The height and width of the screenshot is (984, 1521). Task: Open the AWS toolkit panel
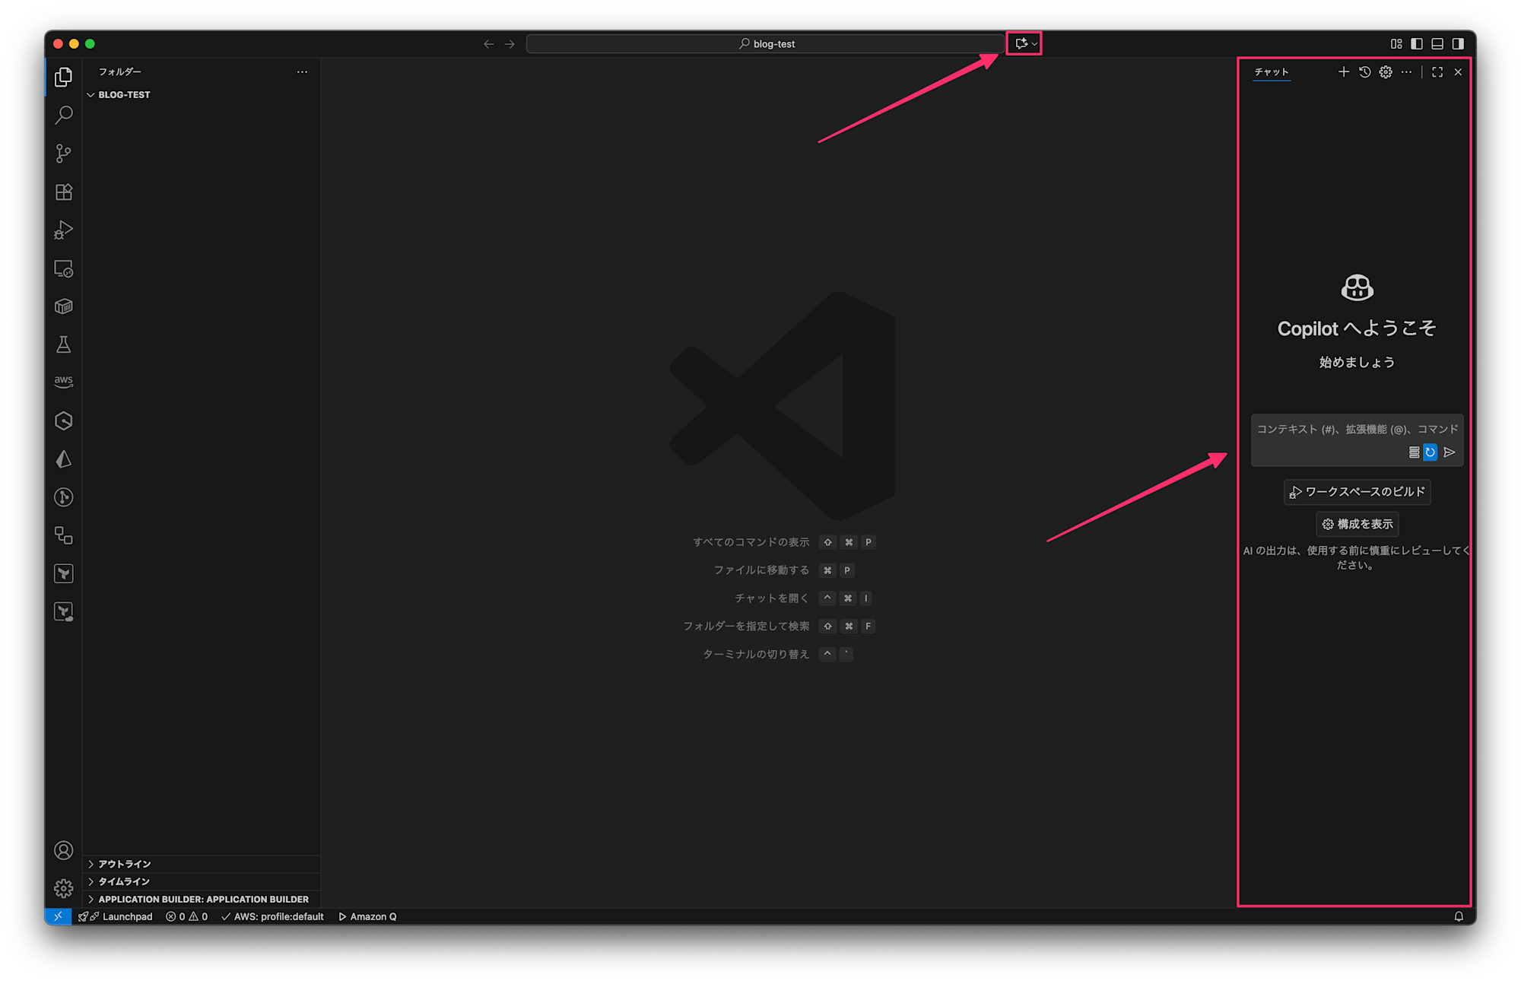64,382
